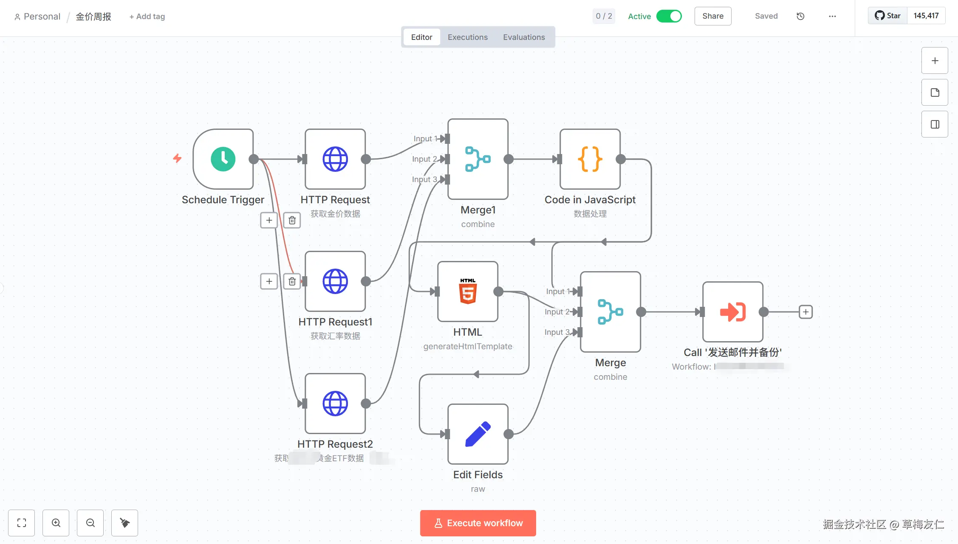
Task: Toggle the Active workflow switch
Action: point(669,16)
